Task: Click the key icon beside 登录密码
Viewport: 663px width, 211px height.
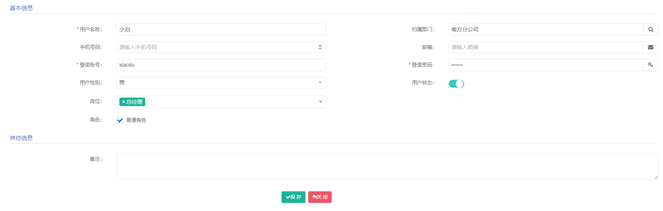Action: [x=651, y=65]
